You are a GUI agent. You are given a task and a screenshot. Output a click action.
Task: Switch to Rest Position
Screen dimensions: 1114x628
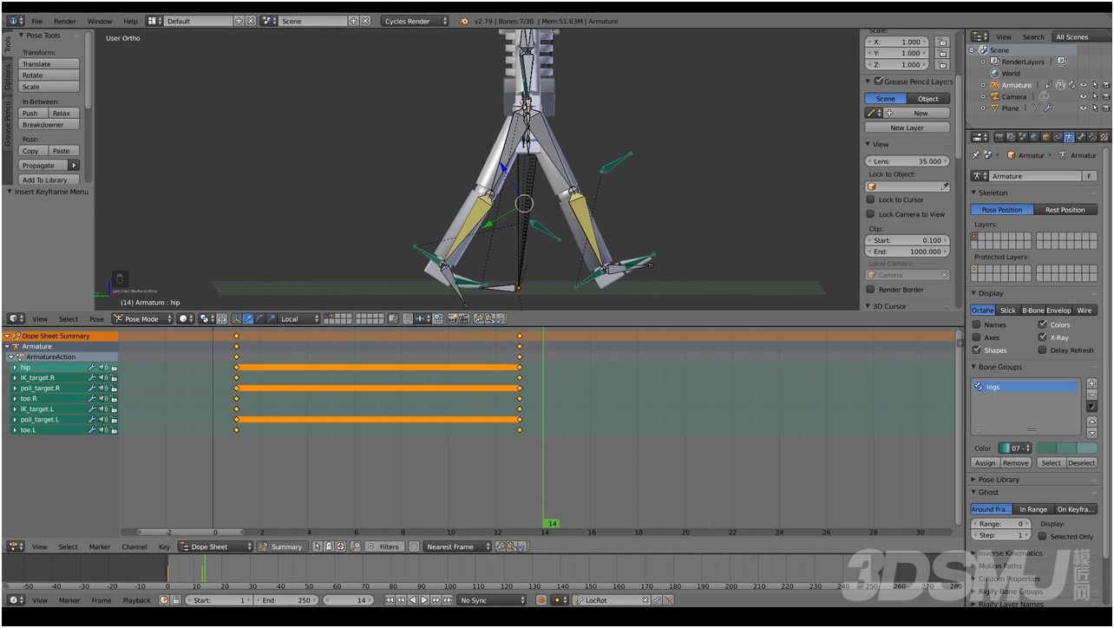[1065, 210]
